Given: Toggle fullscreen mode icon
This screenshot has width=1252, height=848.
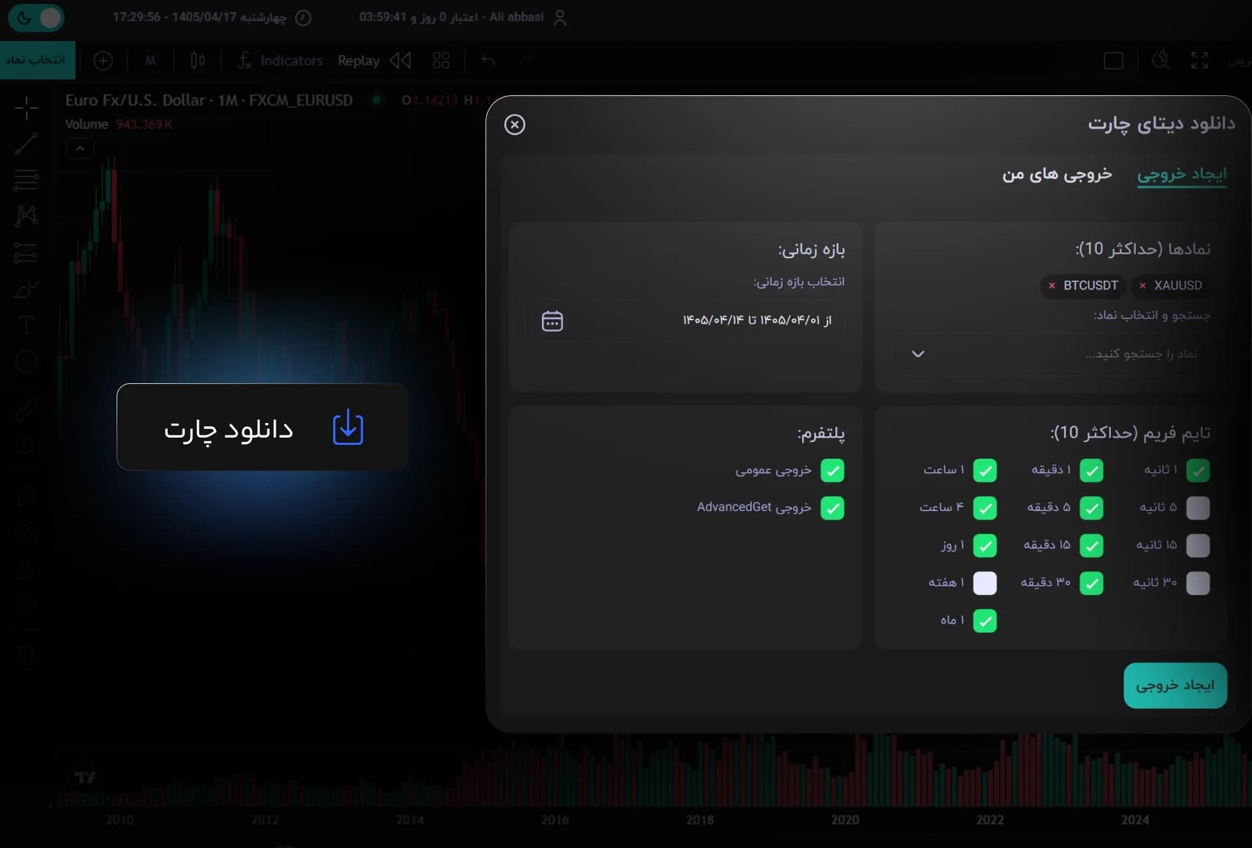Looking at the screenshot, I should pos(1200,60).
